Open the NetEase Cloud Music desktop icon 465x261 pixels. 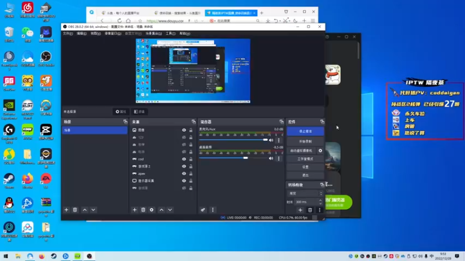pyautogui.click(x=27, y=10)
